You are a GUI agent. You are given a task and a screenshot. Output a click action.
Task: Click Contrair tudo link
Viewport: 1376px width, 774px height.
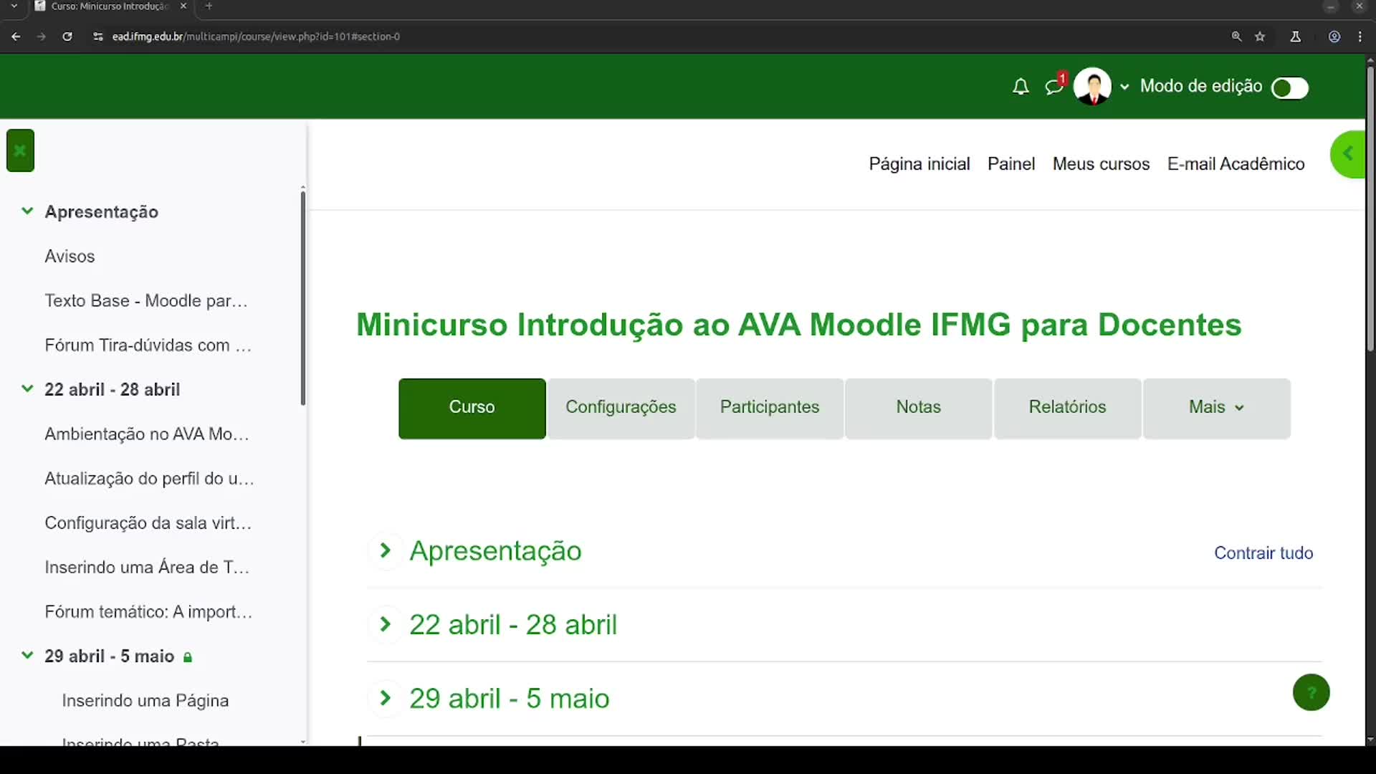pyautogui.click(x=1263, y=553)
